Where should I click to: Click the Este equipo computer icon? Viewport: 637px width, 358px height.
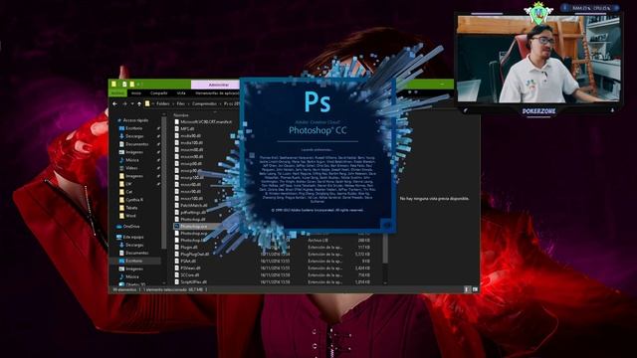pos(119,237)
